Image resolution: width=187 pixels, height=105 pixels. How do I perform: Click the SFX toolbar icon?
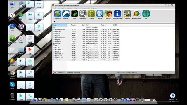pyautogui.click(x=146, y=14)
